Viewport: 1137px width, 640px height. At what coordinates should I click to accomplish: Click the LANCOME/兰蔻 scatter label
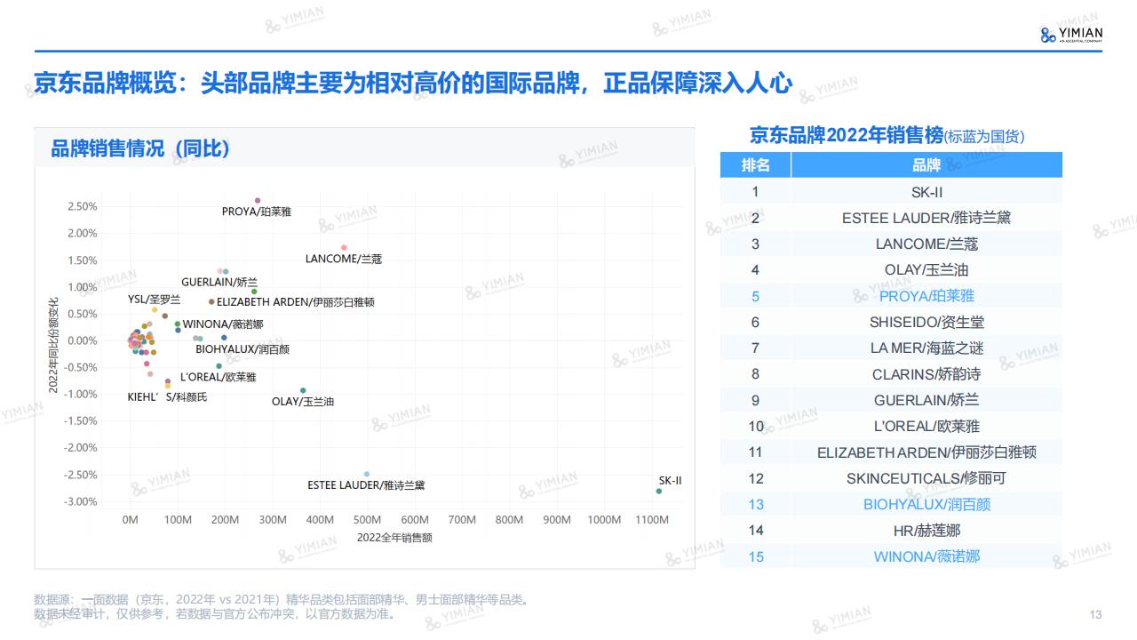pos(343,259)
